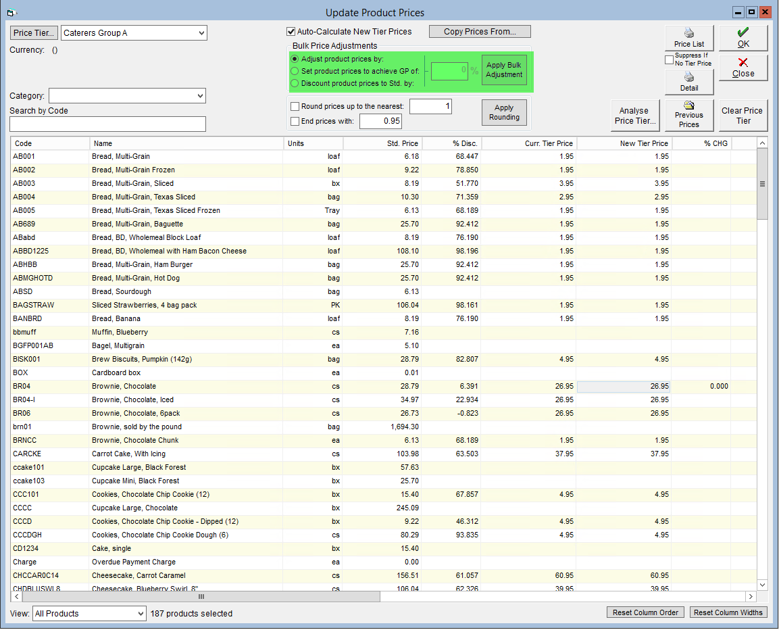Viewport: 779px width, 630px height.
Task: Select the AB001 product row code
Action: [x=24, y=156]
